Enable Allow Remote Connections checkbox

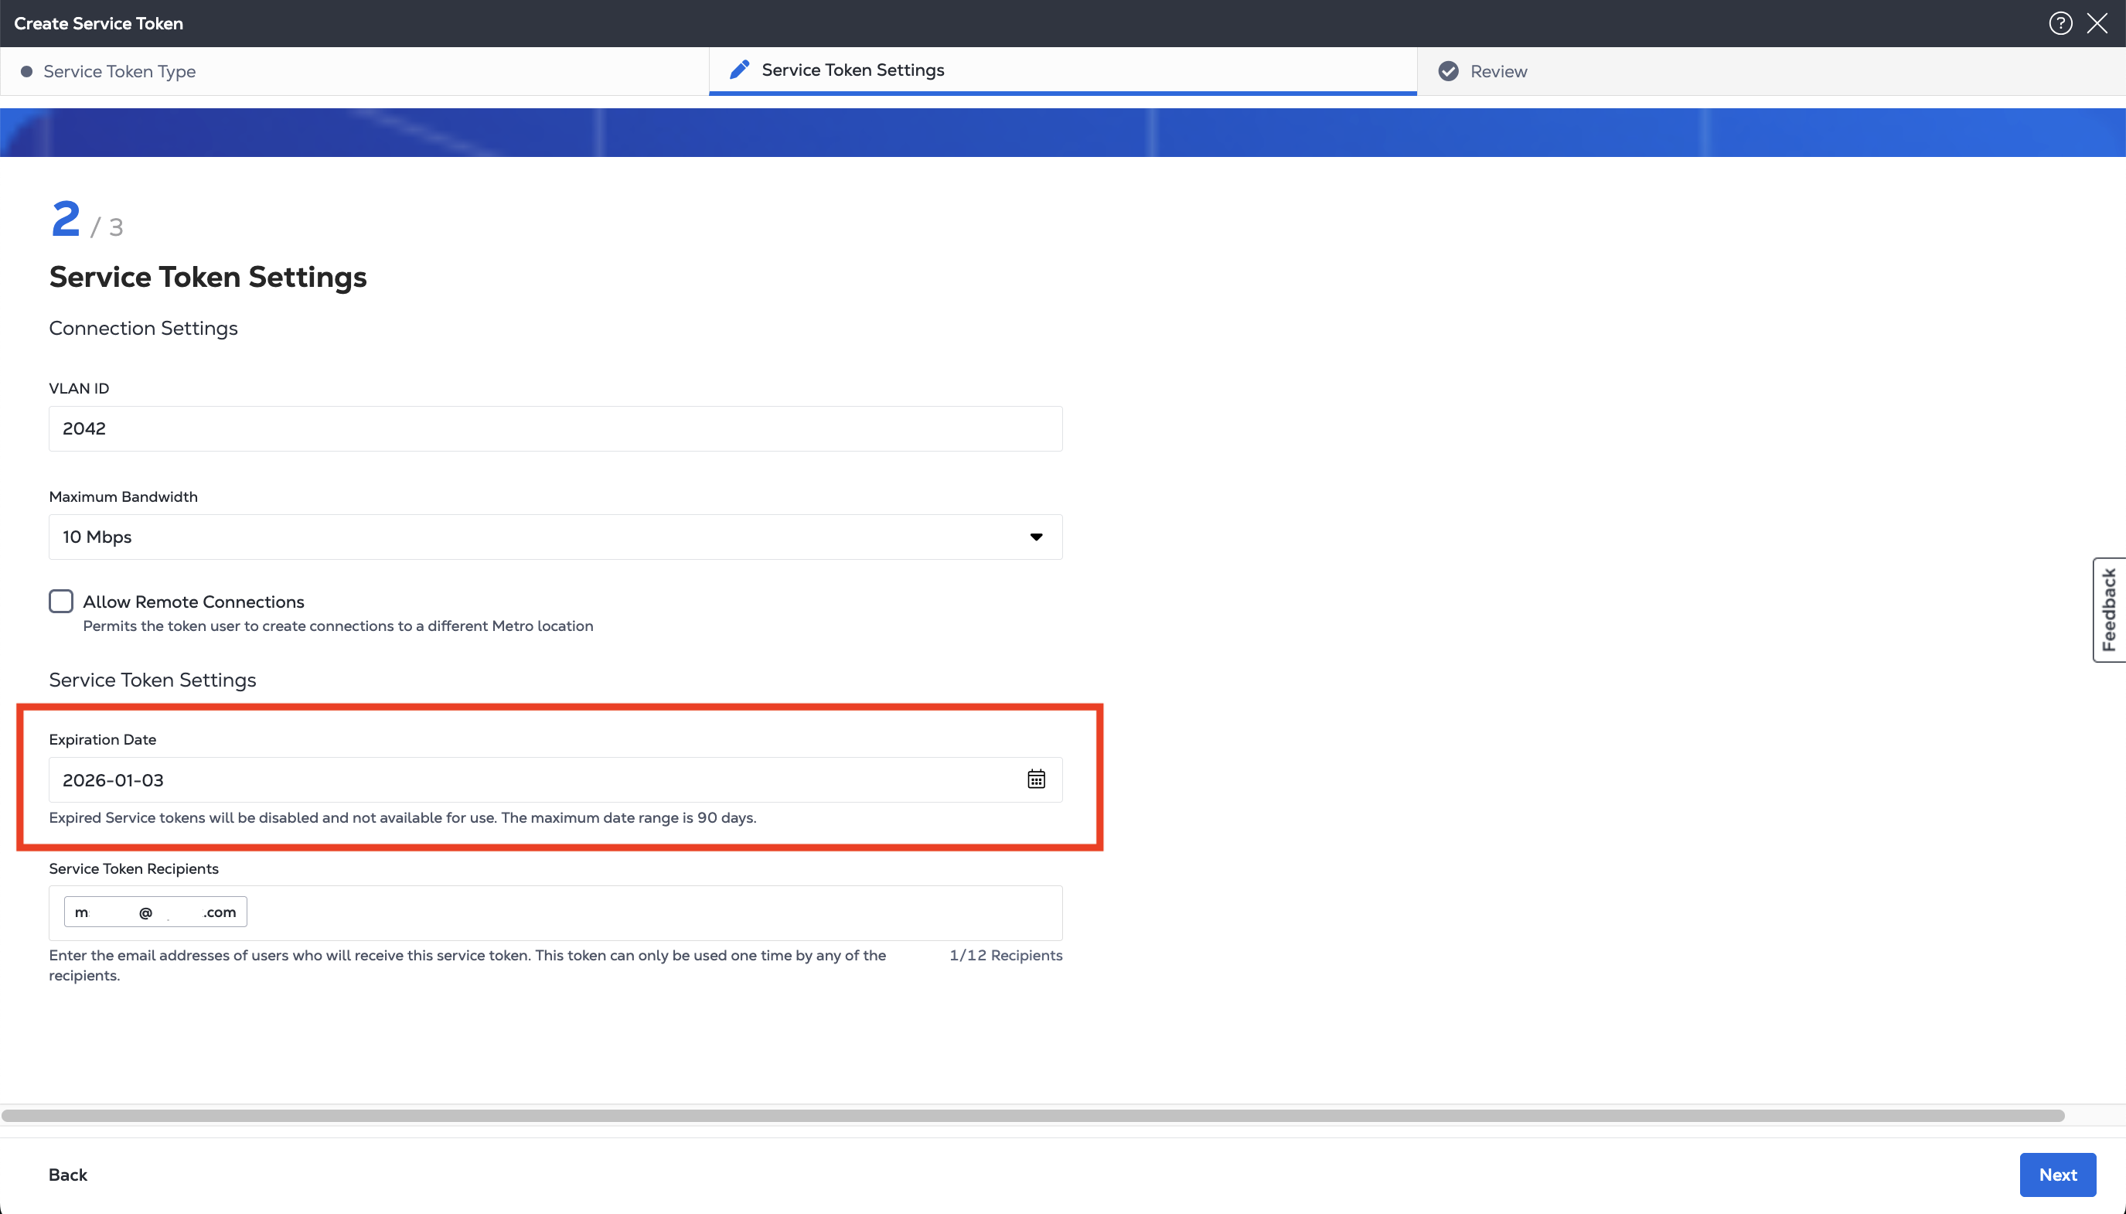click(x=61, y=601)
